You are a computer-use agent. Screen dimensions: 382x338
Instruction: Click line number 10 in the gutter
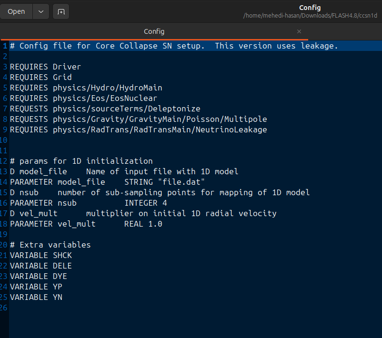tap(4, 140)
